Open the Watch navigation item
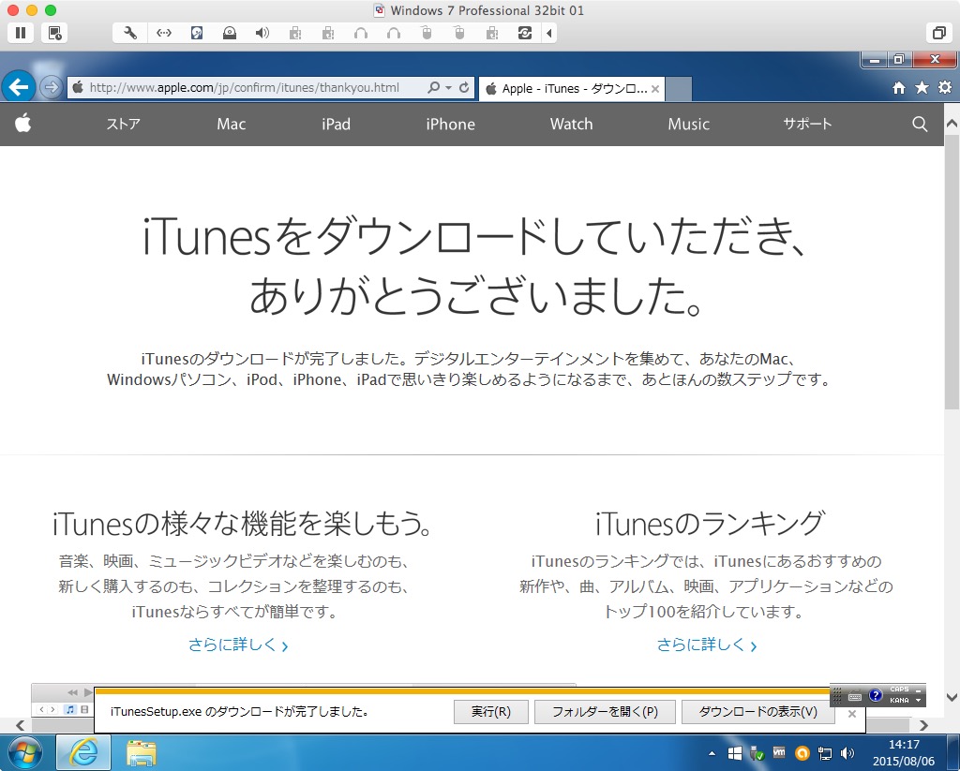 [571, 125]
